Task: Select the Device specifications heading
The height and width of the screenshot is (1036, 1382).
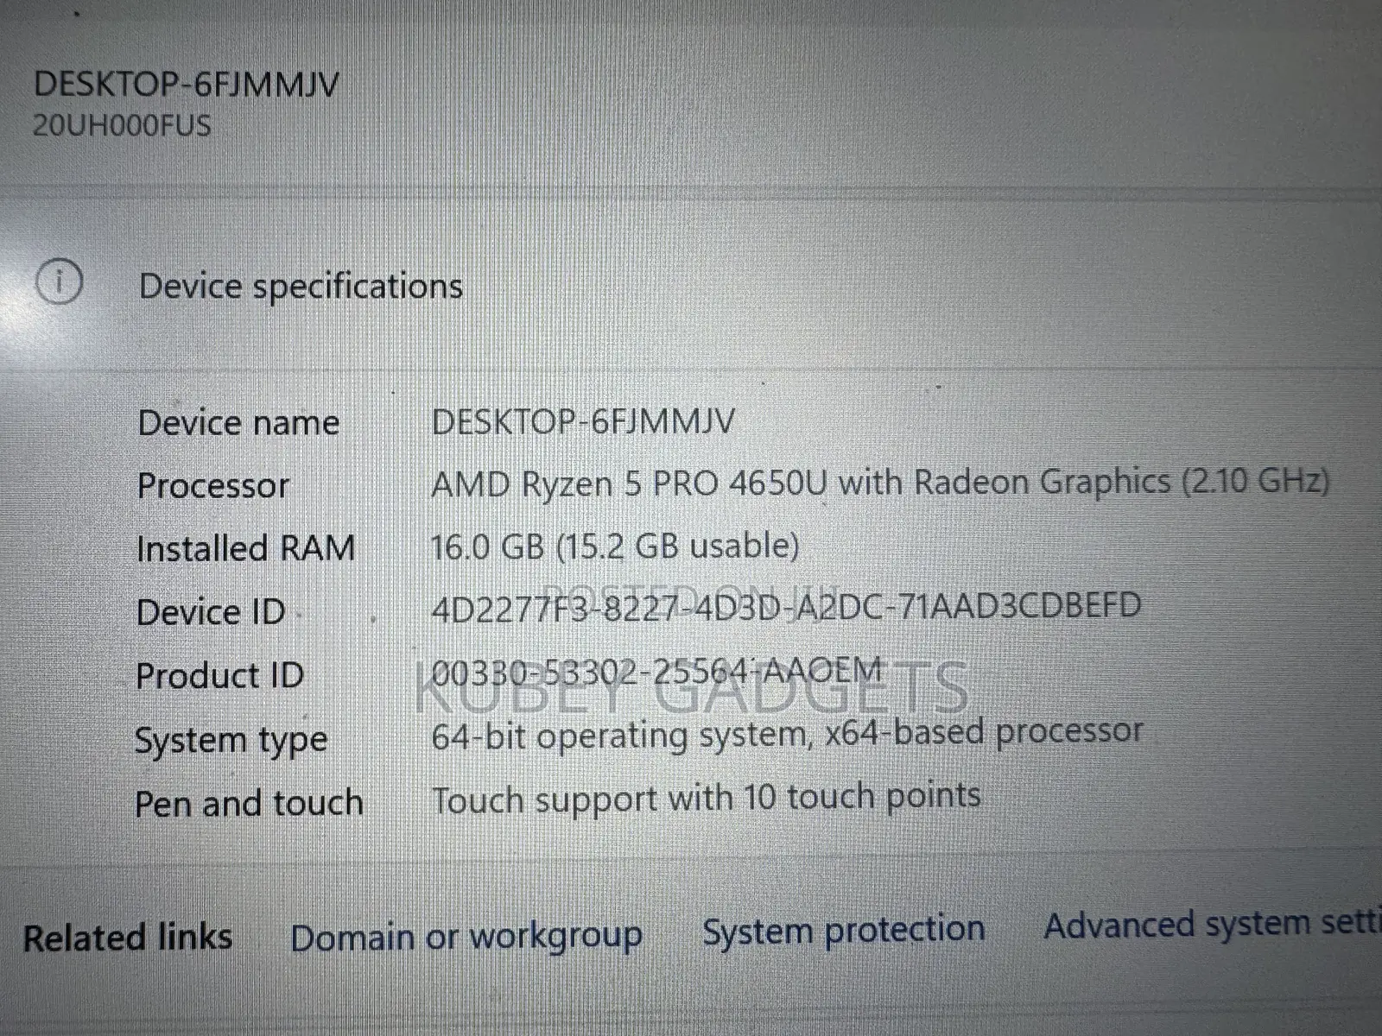Action: [x=301, y=287]
